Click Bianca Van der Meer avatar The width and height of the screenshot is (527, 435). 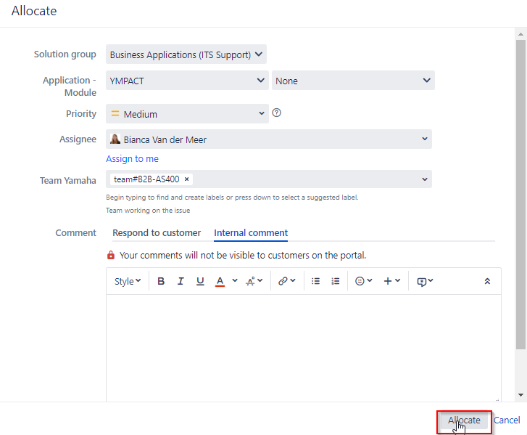click(115, 139)
